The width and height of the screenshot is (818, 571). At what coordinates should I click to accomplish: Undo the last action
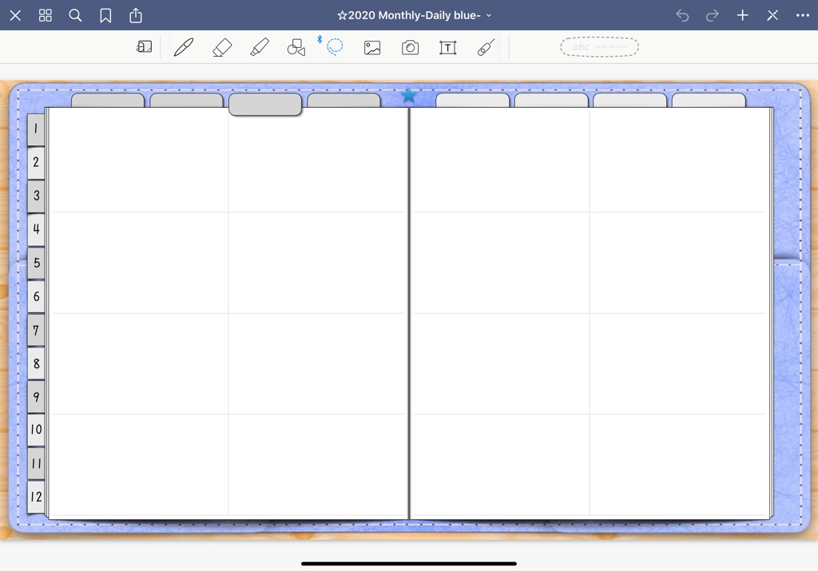click(682, 16)
